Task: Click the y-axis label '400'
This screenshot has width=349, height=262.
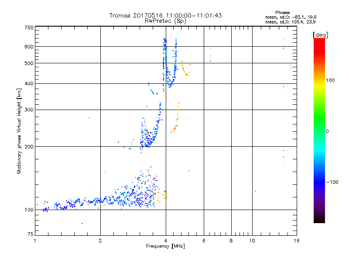Action: tap(29, 83)
